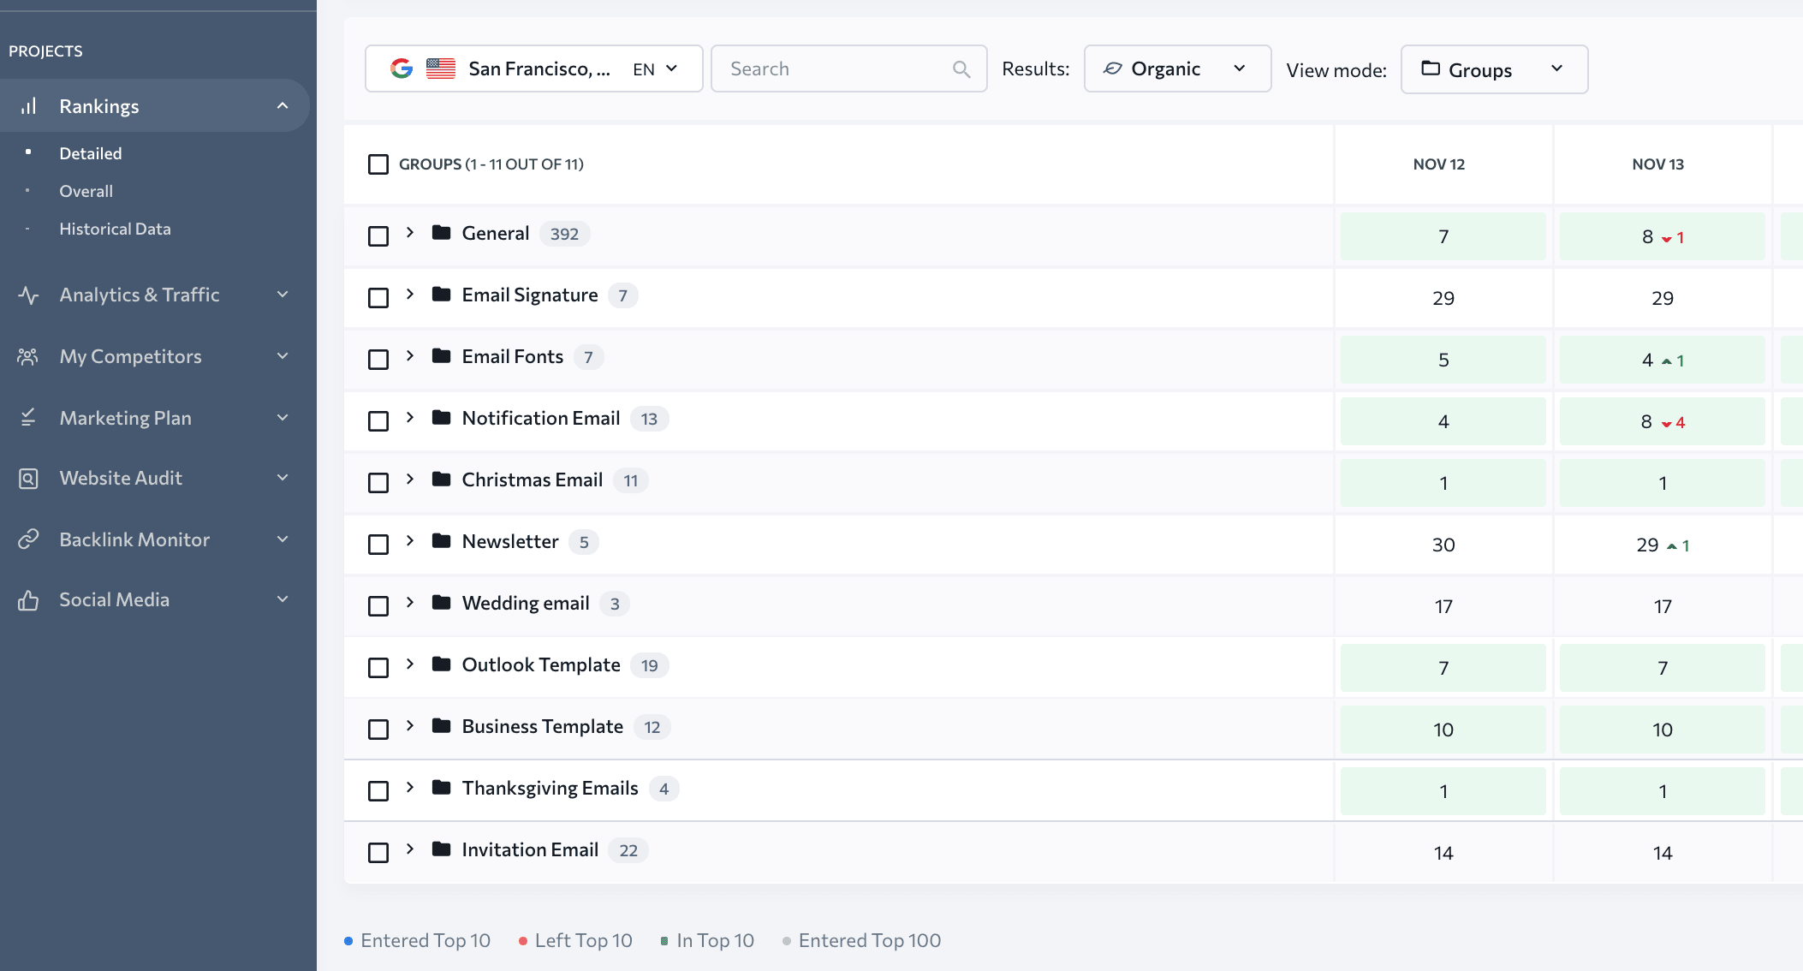The width and height of the screenshot is (1803, 971).
Task: Select the Detailed rankings menu item
Action: point(90,152)
